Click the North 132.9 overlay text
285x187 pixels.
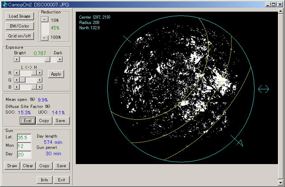tap(90, 28)
